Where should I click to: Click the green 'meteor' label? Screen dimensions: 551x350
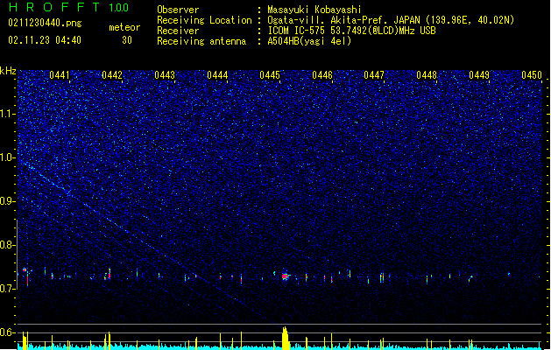(124, 27)
